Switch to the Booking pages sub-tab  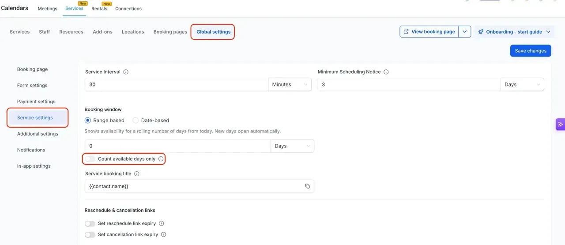[x=170, y=32]
